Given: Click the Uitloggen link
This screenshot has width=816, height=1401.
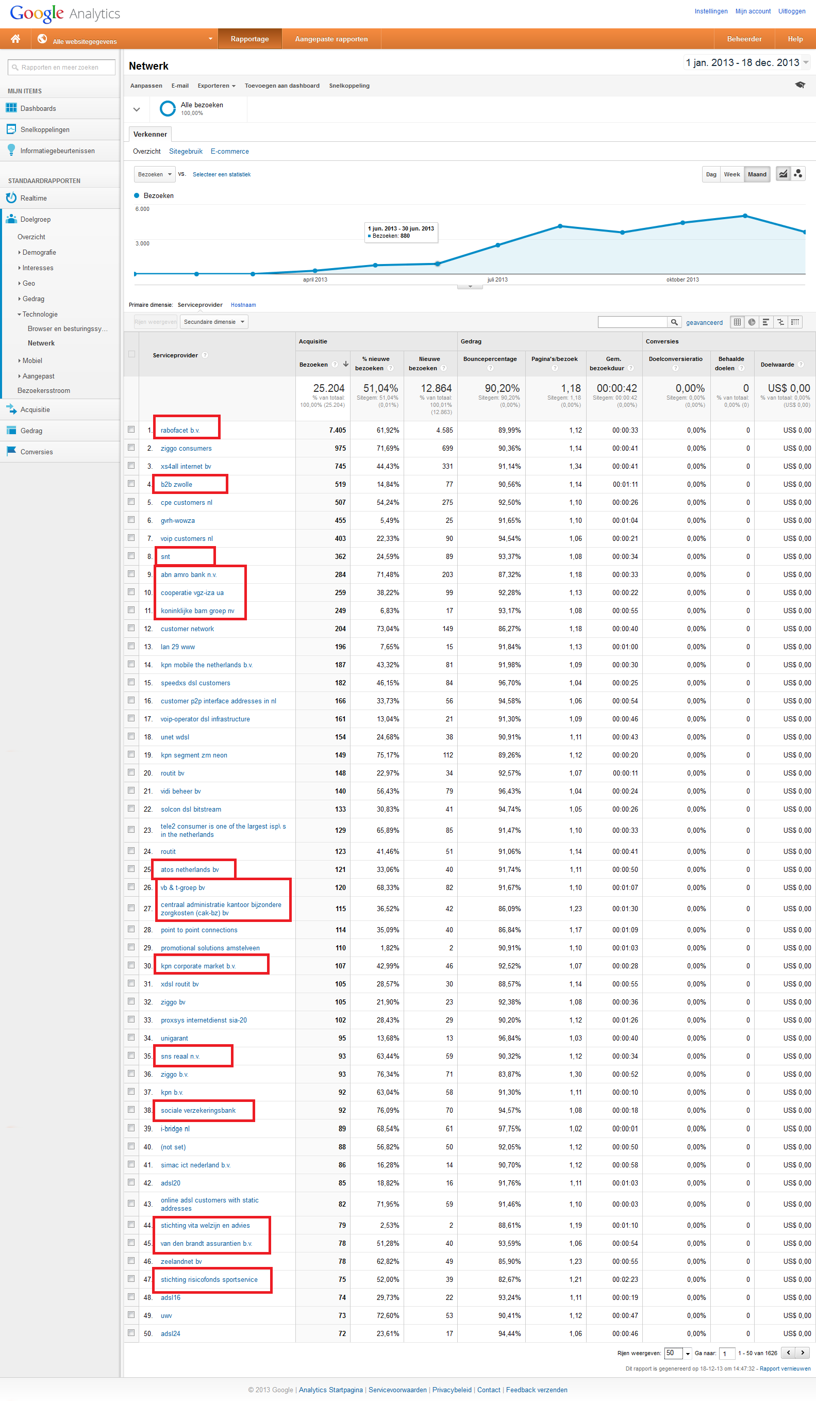Looking at the screenshot, I should (x=792, y=11).
